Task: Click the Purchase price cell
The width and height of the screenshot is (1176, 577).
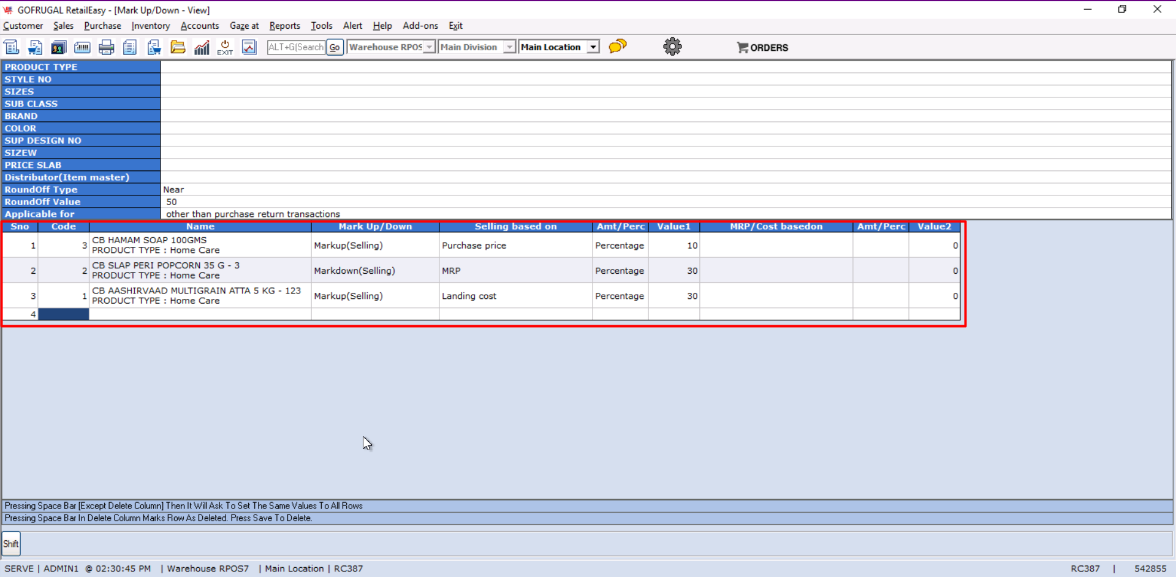Action: (x=516, y=245)
